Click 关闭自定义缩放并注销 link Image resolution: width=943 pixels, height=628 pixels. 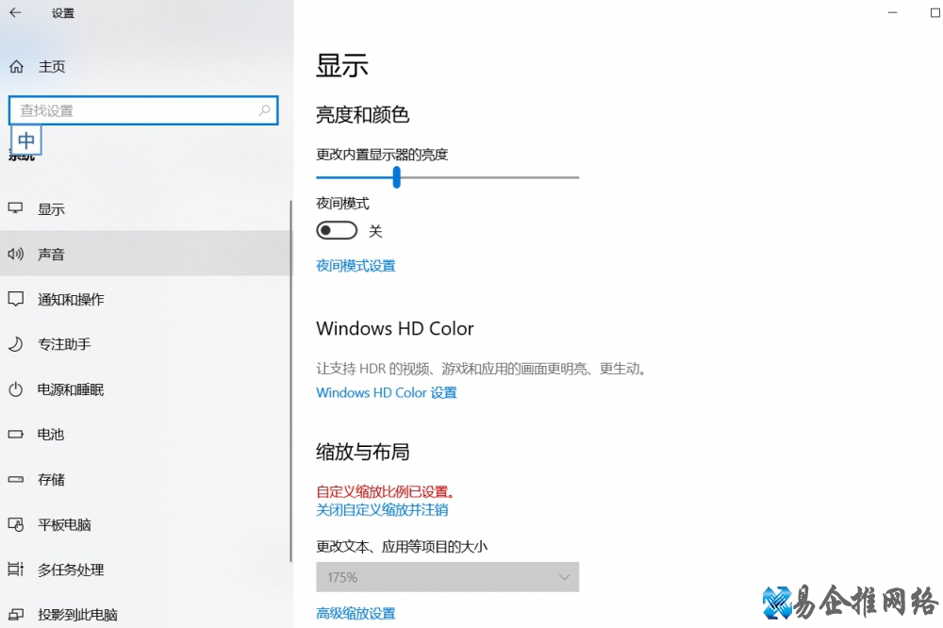[x=382, y=510]
